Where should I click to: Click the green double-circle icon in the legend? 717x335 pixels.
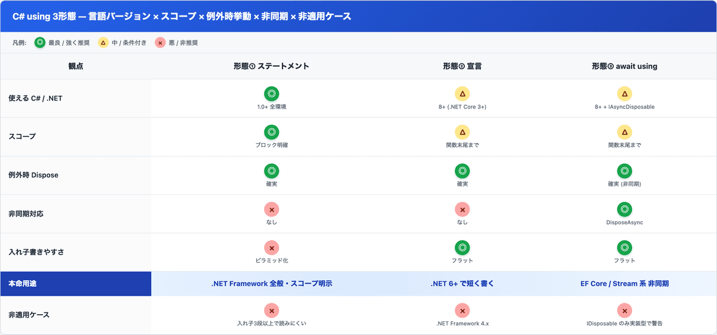(39, 43)
